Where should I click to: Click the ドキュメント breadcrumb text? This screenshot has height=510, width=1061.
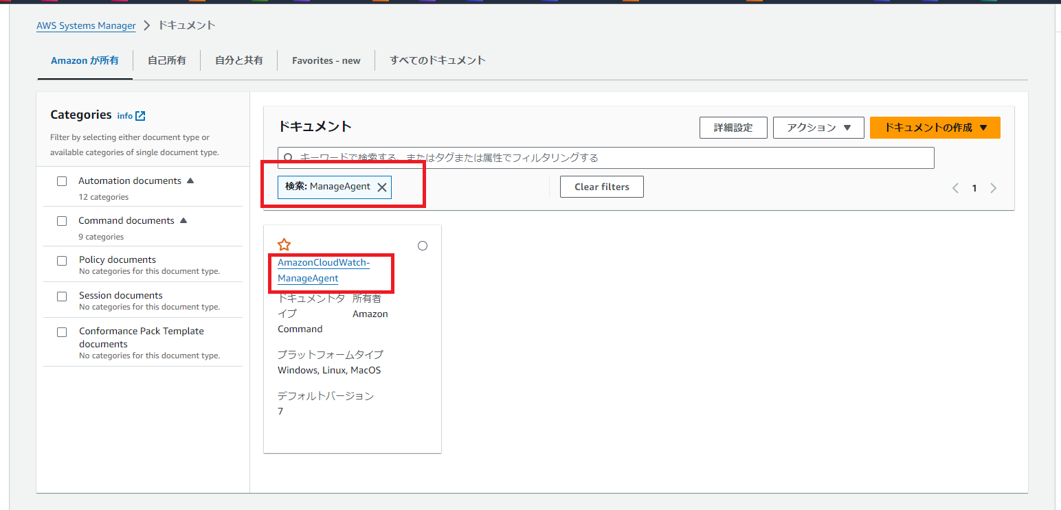click(x=187, y=25)
